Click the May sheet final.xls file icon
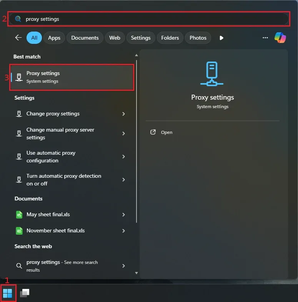Image resolution: width=298 pixels, height=302 pixels. [x=19, y=215]
